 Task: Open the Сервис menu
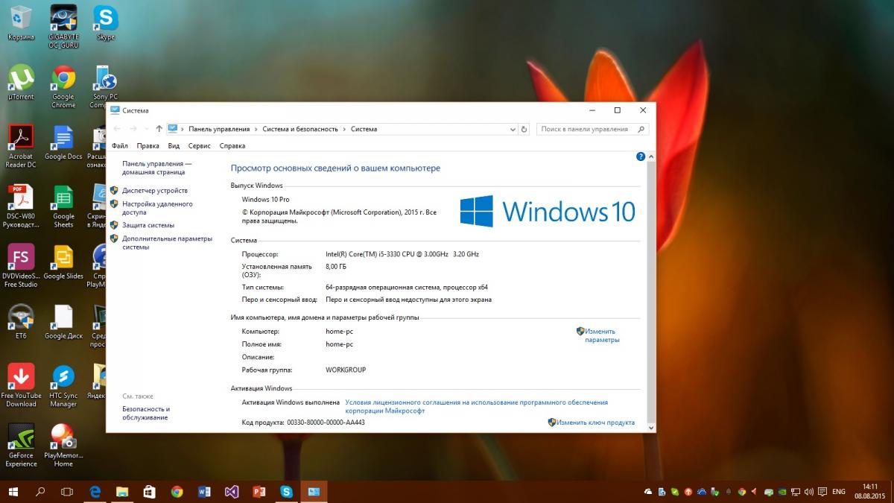pos(199,146)
